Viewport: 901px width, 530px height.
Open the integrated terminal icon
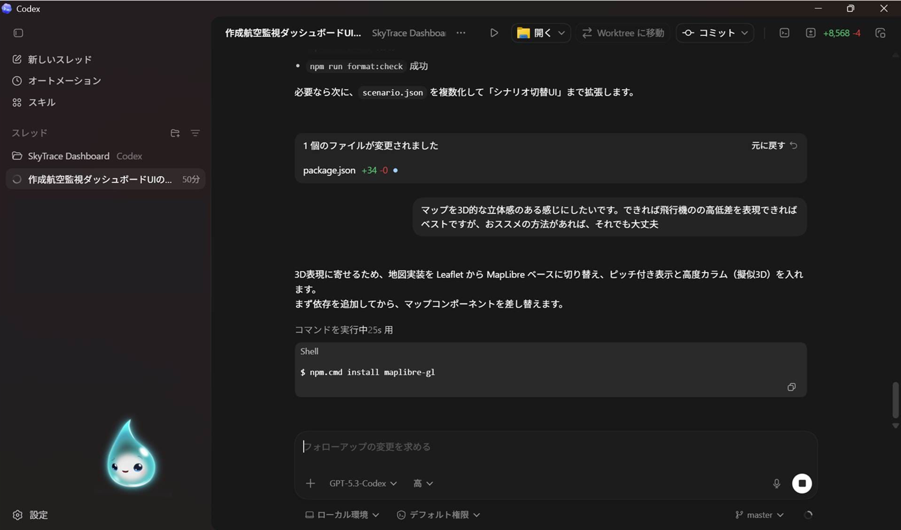pyautogui.click(x=784, y=33)
